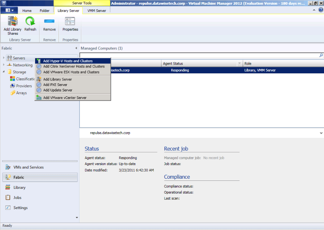This screenshot has height=230, width=324.
Task: Open the VMM Server tab
Action: click(x=97, y=11)
